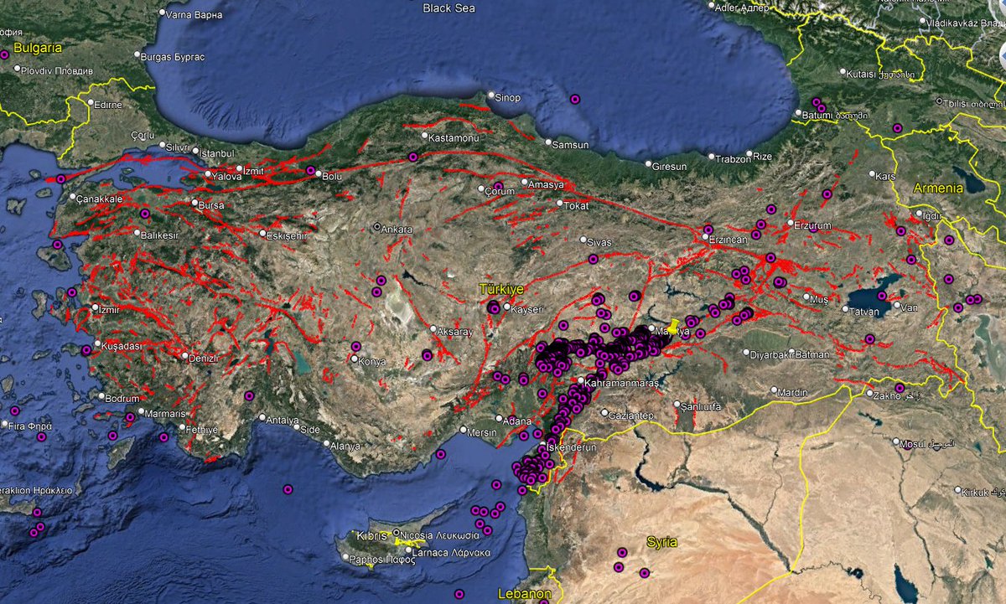Click the Kayseri city label
1006x604 pixels.
tap(526, 309)
